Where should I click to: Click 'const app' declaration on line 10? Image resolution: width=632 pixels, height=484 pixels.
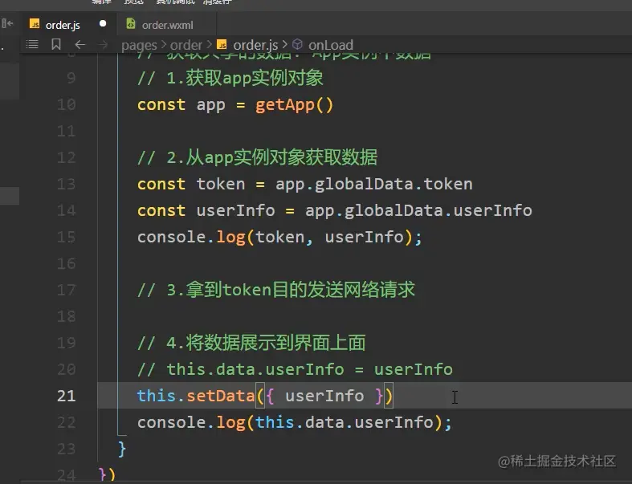pyautogui.click(x=181, y=105)
